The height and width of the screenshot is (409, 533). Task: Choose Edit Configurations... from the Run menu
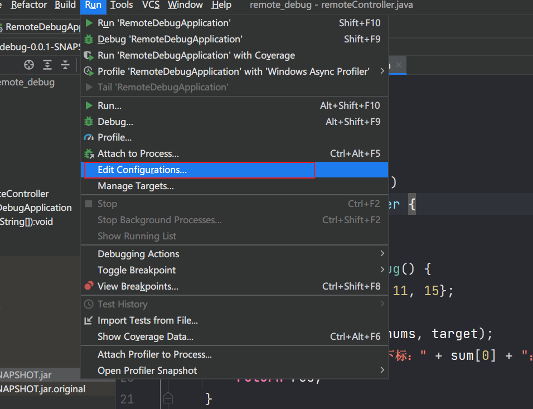click(142, 170)
